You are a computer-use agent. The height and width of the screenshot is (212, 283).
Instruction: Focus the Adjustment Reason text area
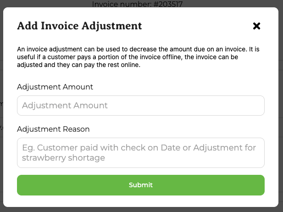click(141, 153)
